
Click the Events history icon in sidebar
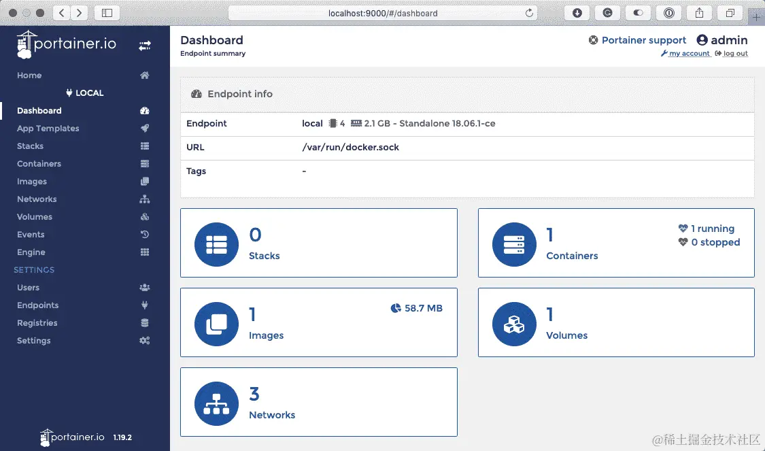pos(144,234)
